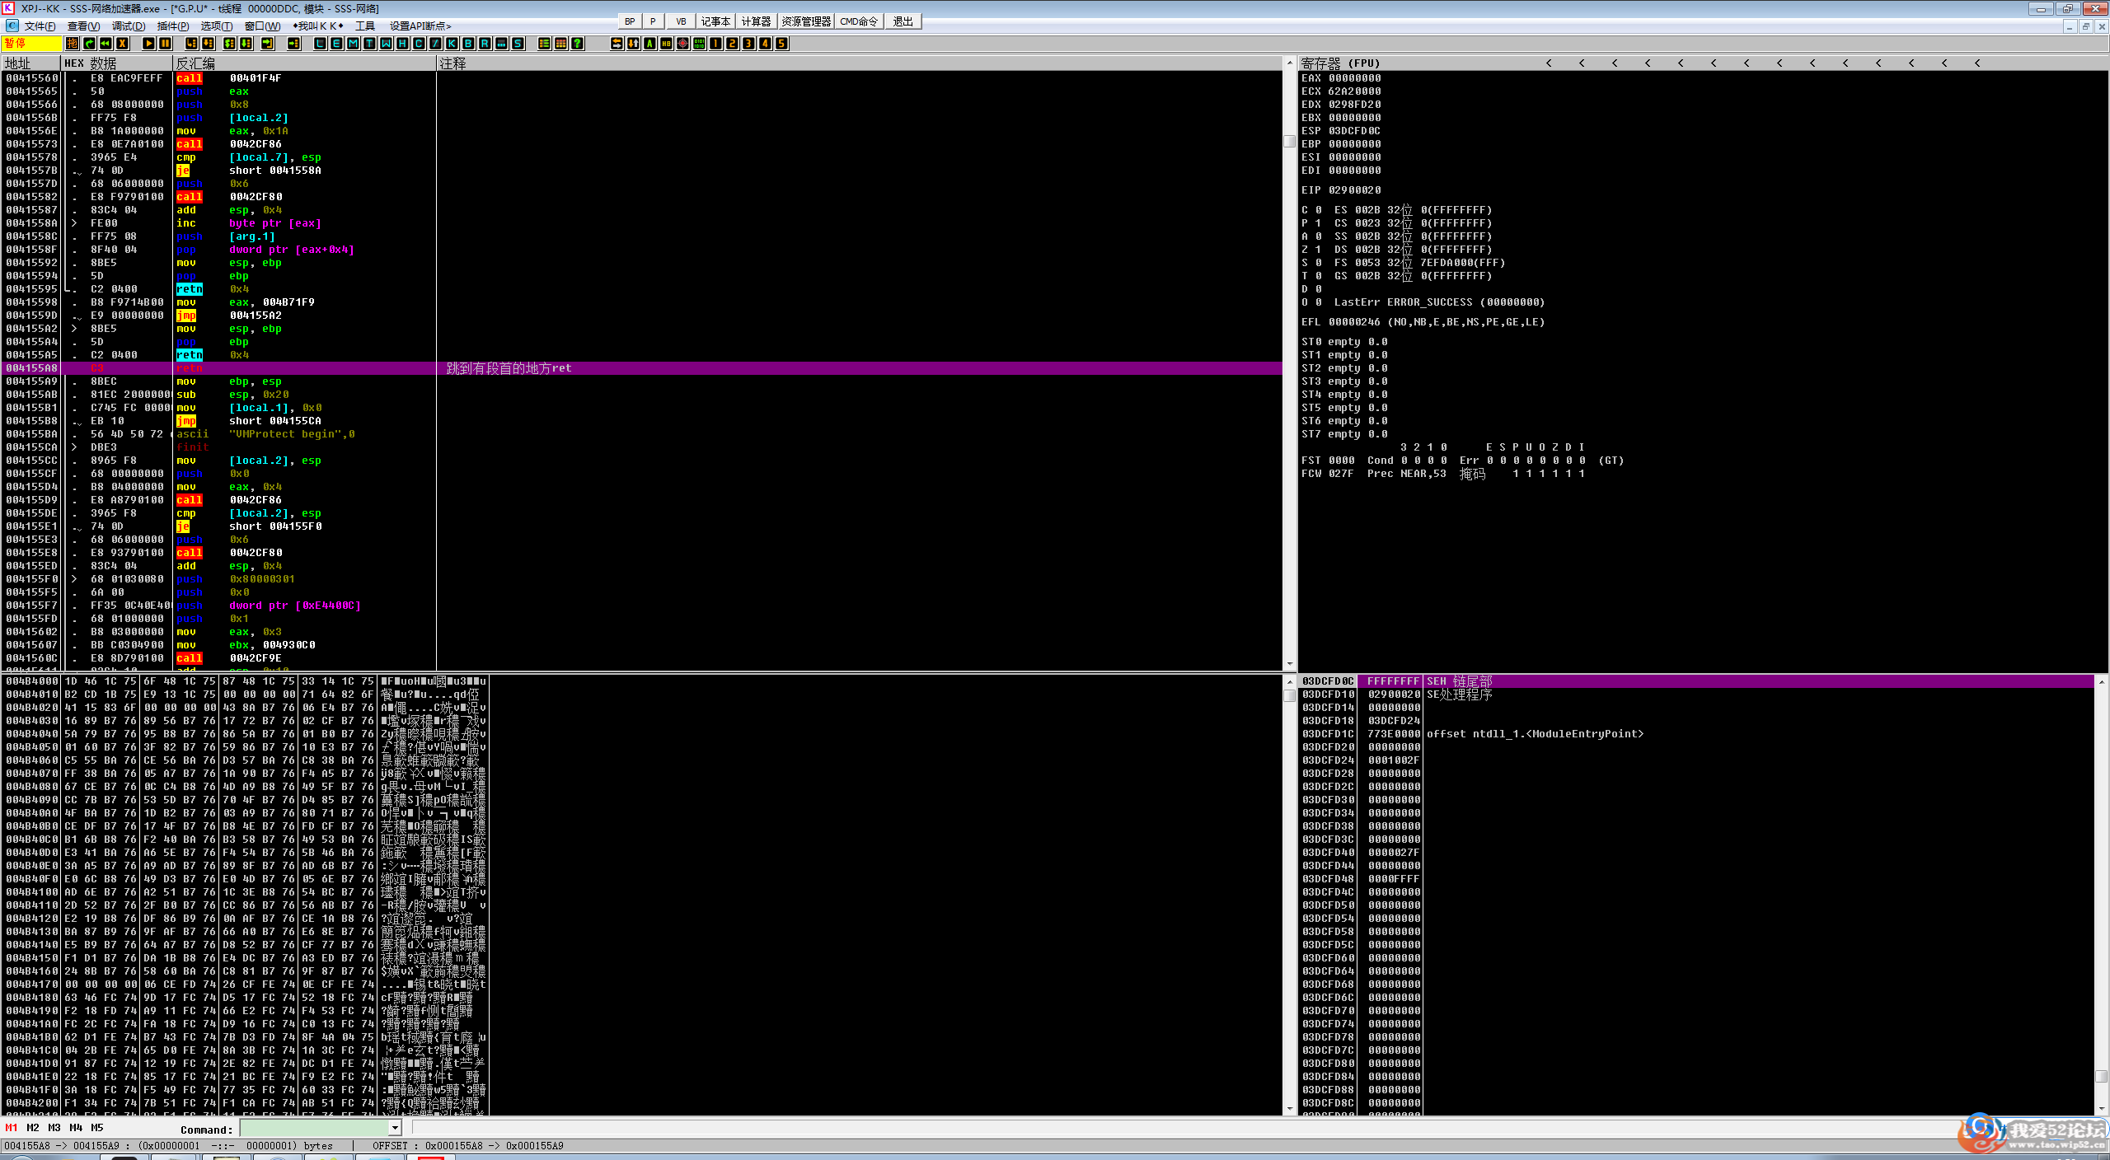2110x1160 pixels.
Task: Click the red crosshair target icon
Action: click(x=682, y=44)
